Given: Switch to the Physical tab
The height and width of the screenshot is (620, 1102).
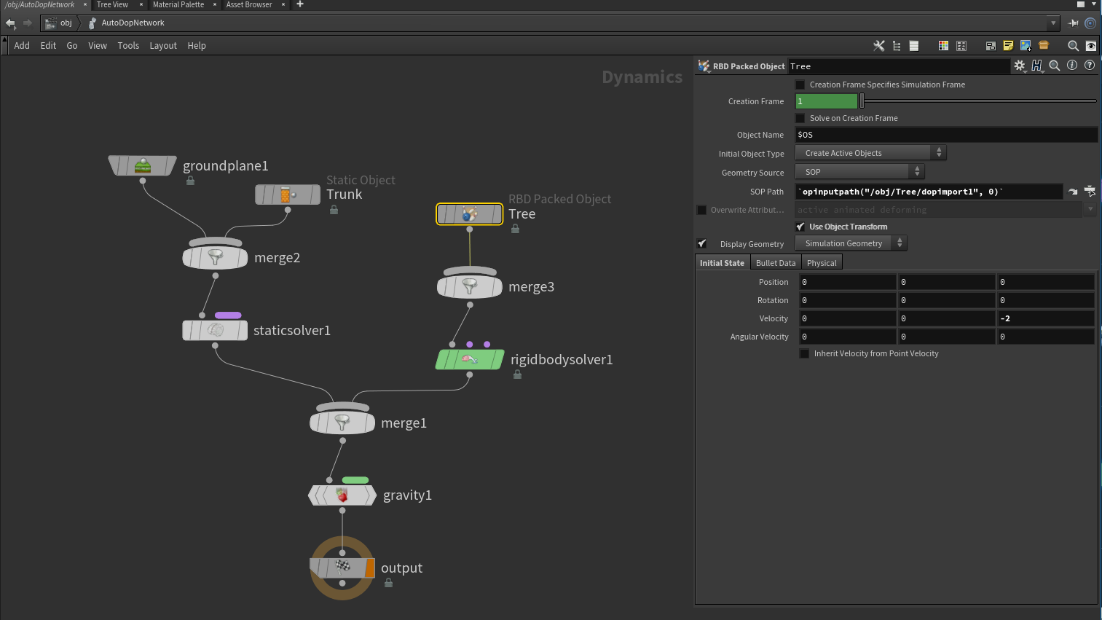Looking at the screenshot, I should (x=822, y=263).
